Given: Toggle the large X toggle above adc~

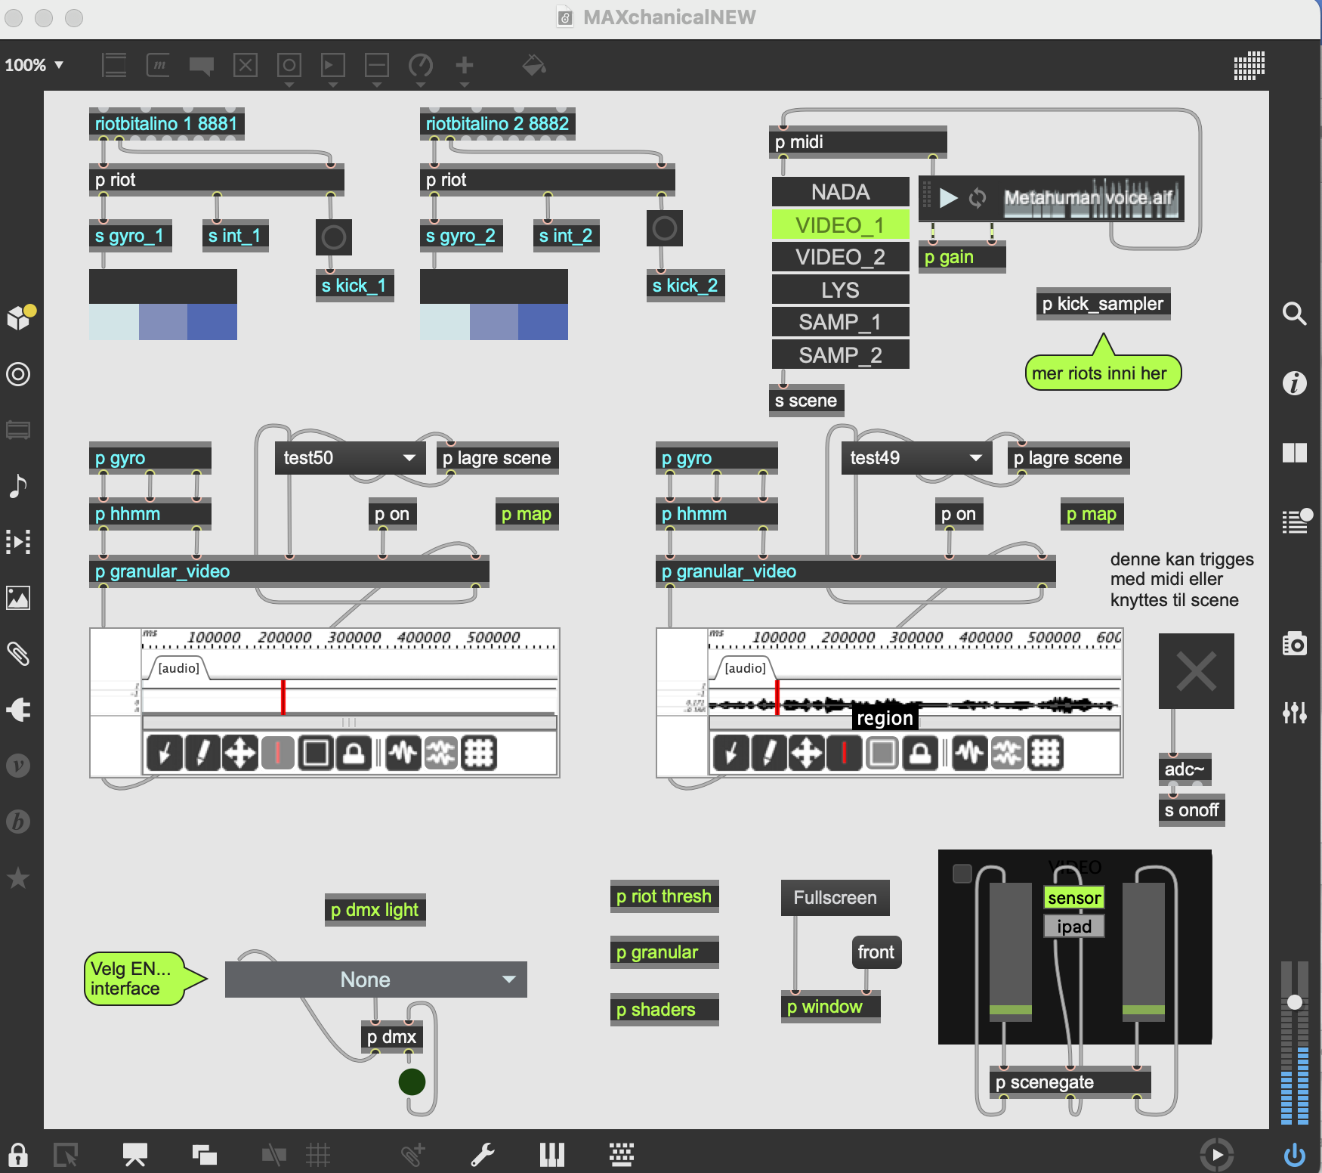Looking at the screenshot, I should (x=1196, y=671).
